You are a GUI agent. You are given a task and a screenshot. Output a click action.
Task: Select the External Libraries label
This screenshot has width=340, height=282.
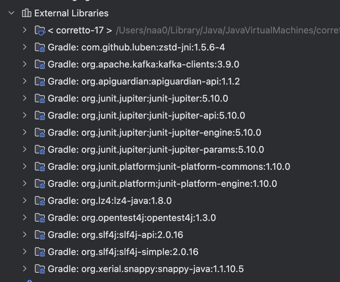[71, 13]
